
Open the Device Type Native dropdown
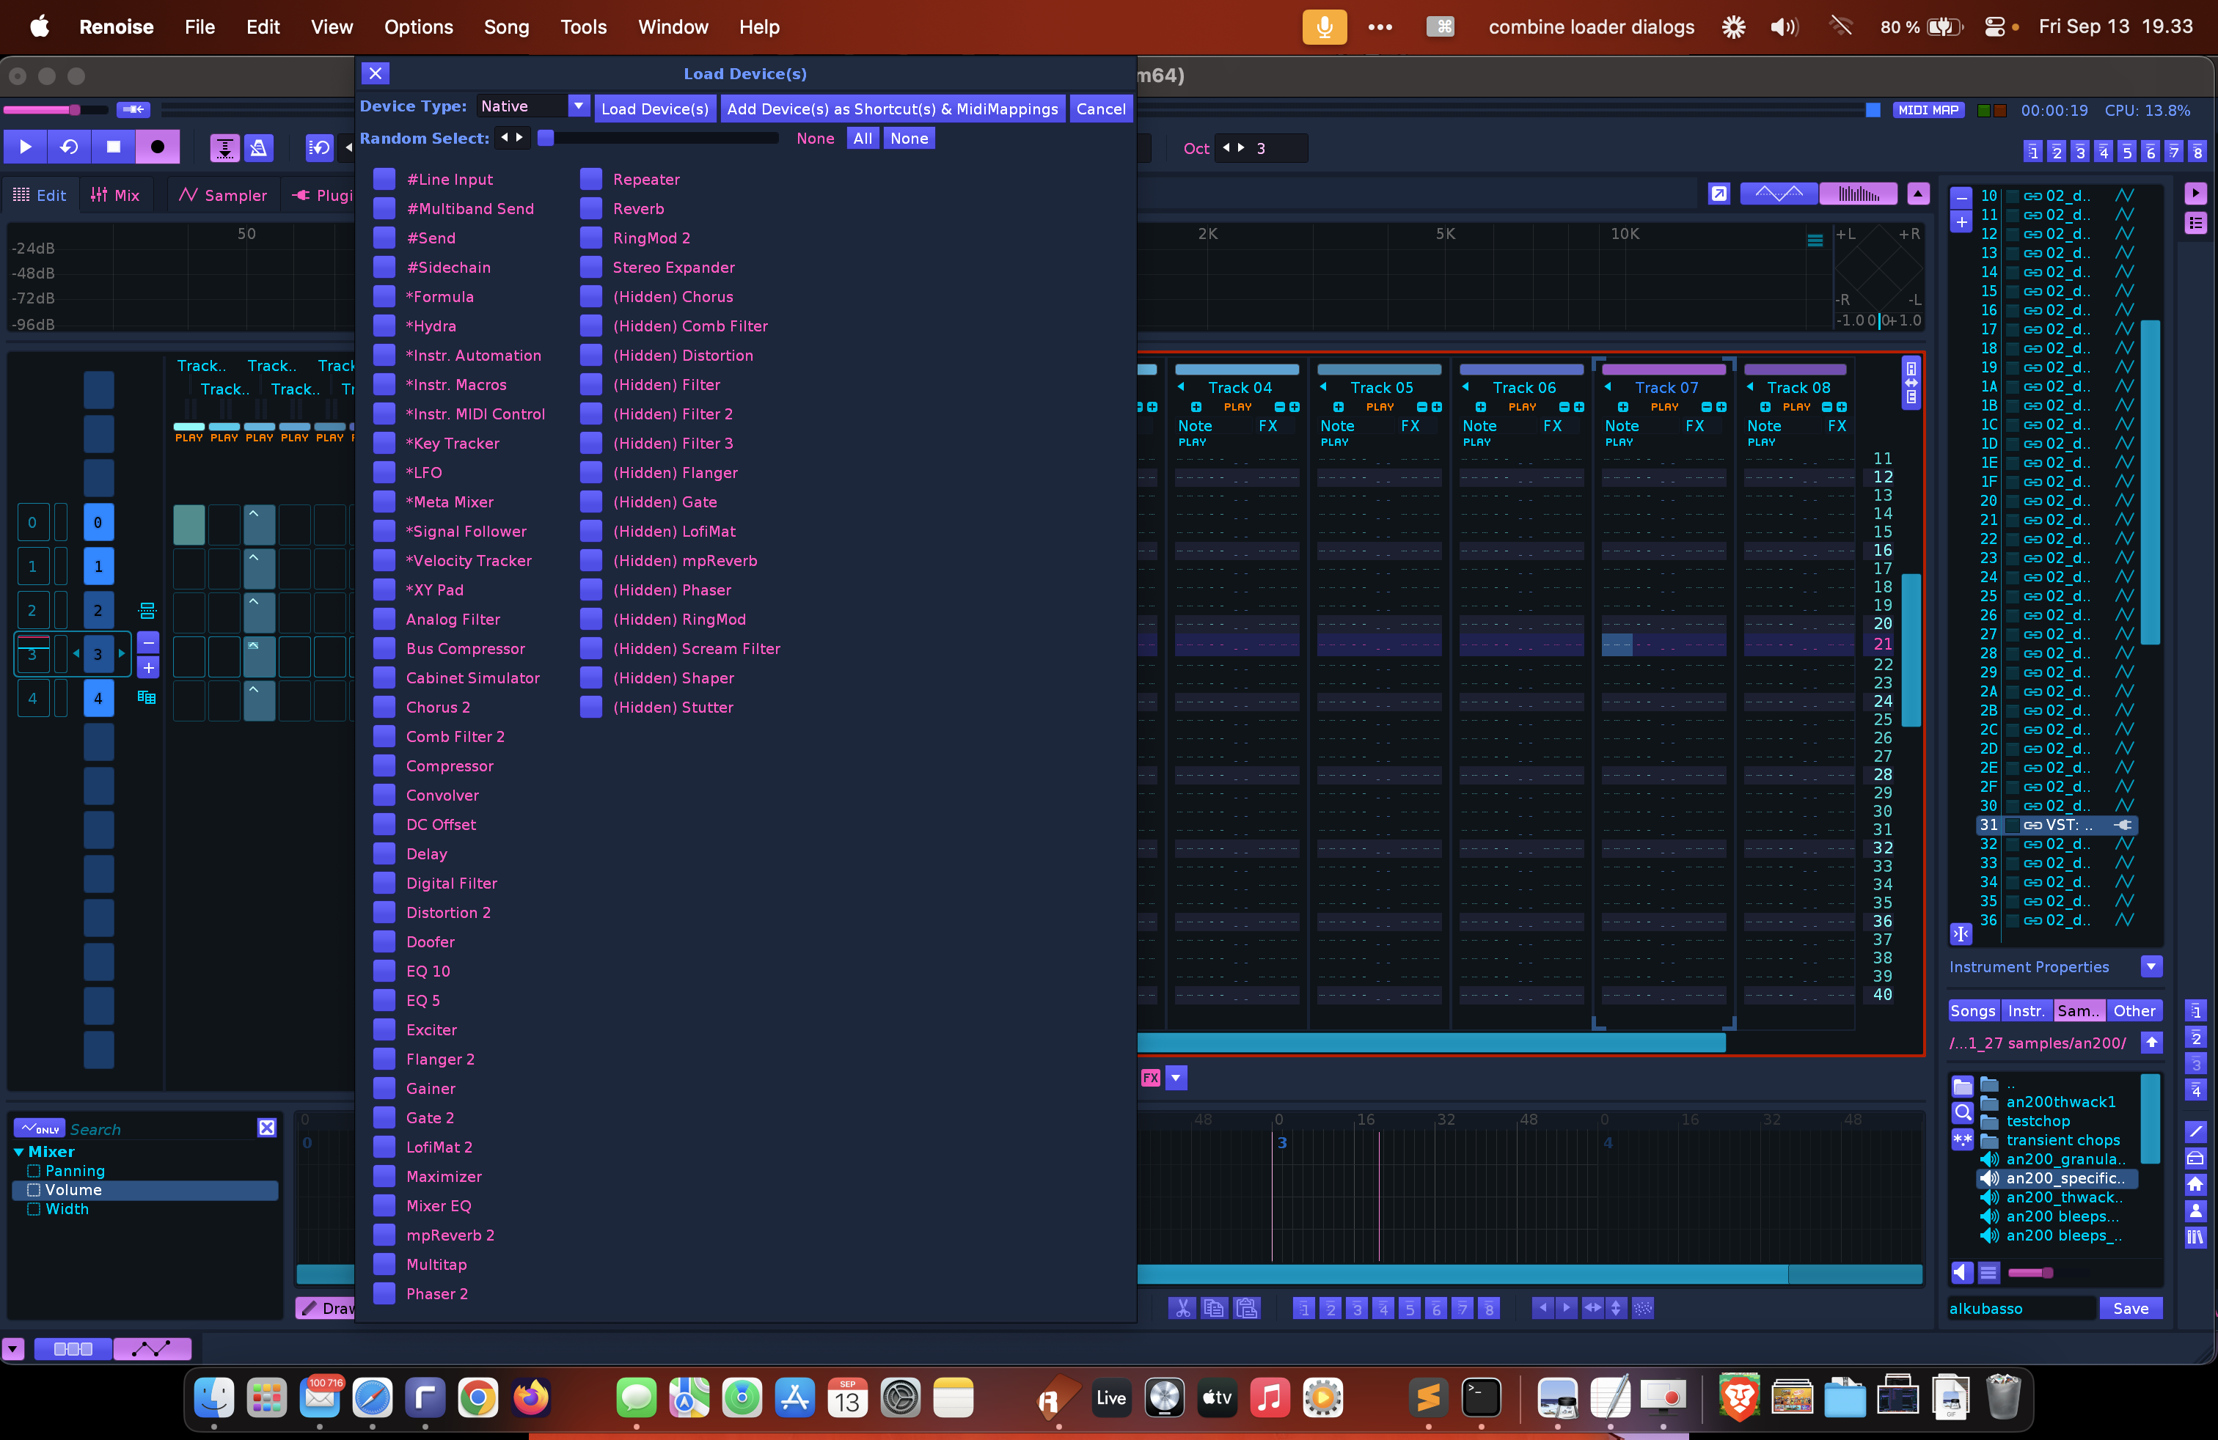pyautogui.click(x=578, y=106)
